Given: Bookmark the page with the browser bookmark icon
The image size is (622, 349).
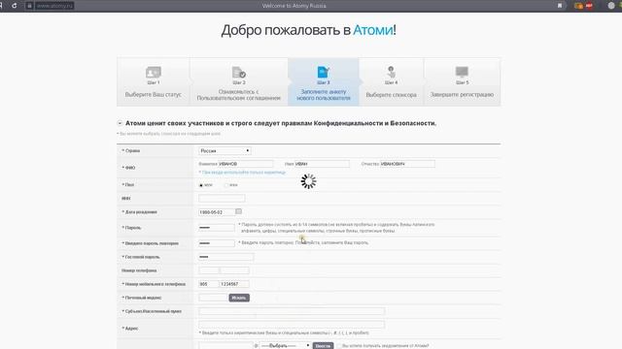Looking at the screenshot, I should point(560,6).
